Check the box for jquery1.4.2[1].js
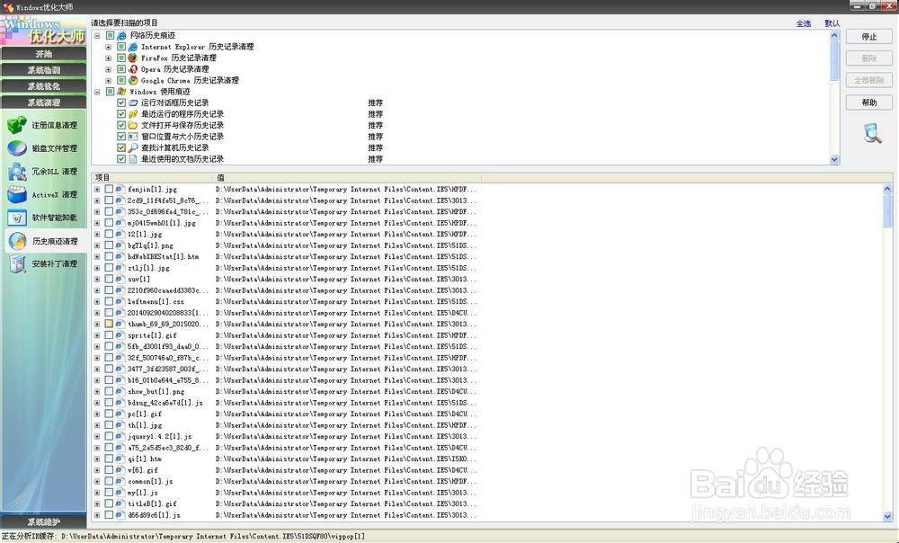This screenshot has width=899, height=543. 109,436
